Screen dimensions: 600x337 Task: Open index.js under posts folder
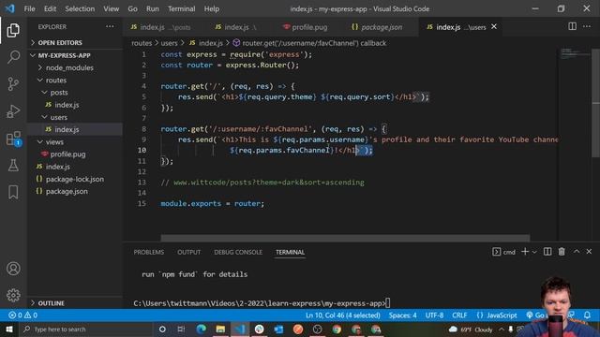coord(75,105)
